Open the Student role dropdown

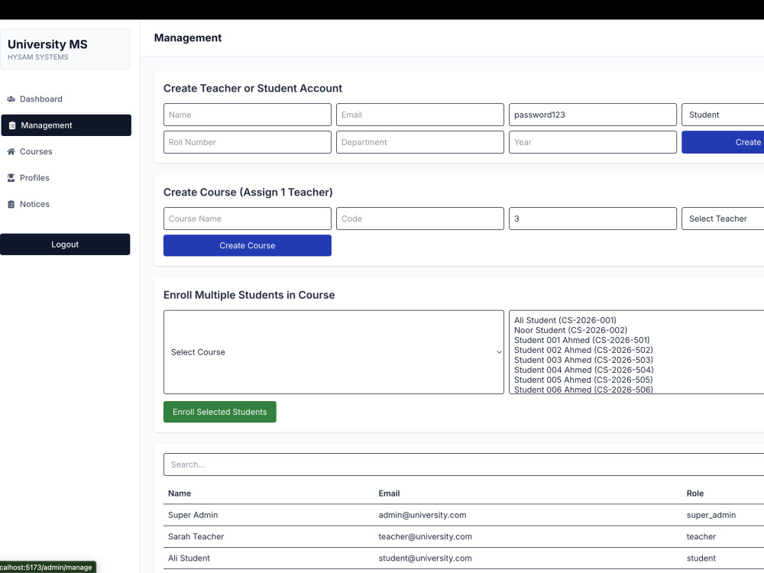pyautogui.click(x=723, y=115)
